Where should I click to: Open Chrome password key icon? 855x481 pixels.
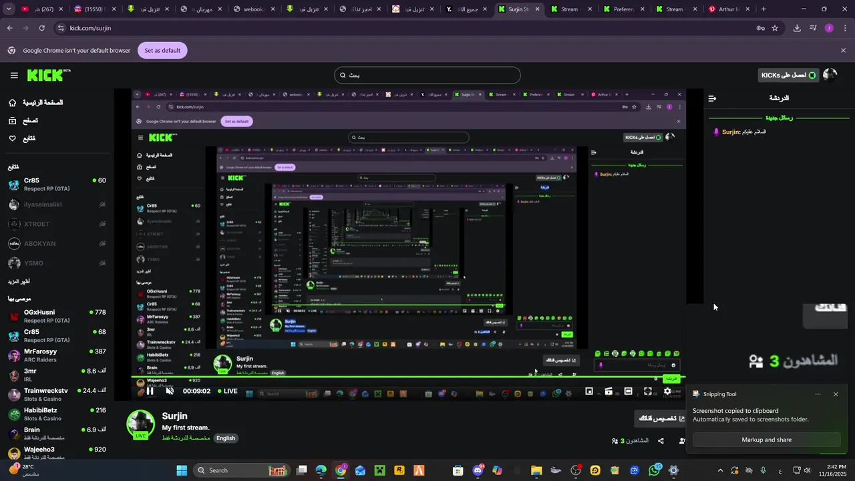pos(760,28)
